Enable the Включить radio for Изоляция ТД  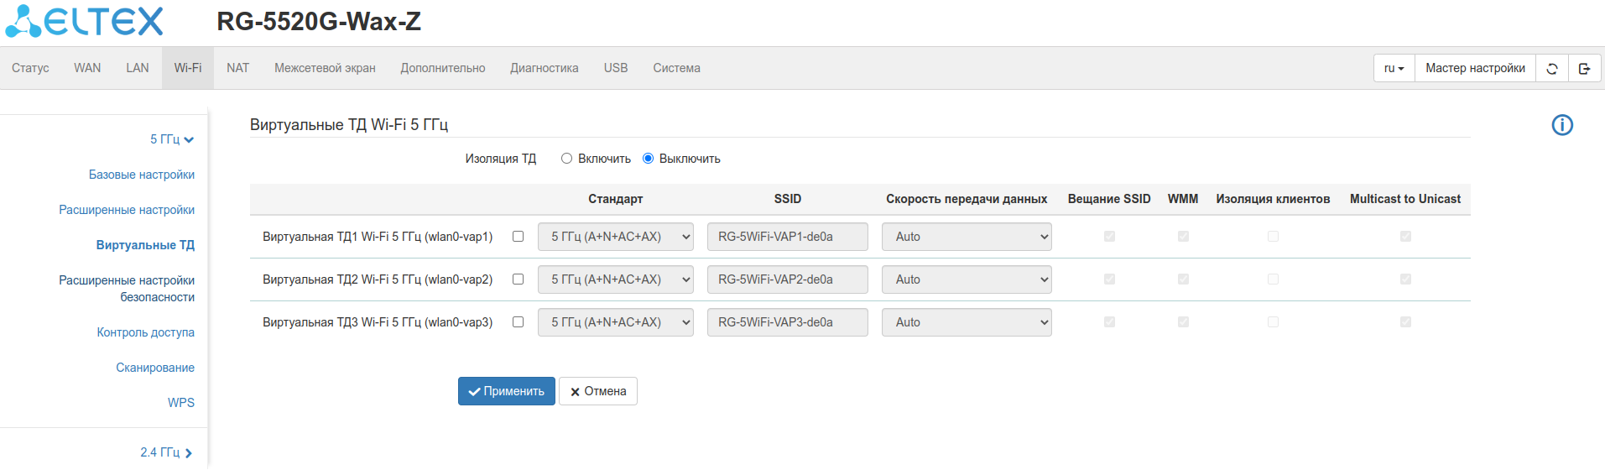point(567,159)
